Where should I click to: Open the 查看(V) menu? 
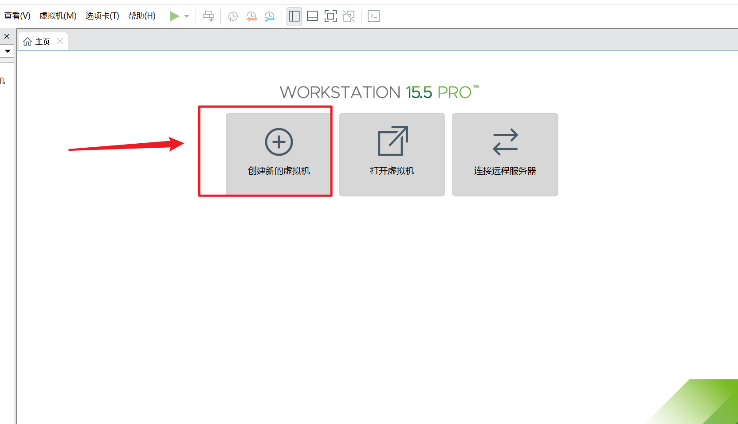(17, 16)
